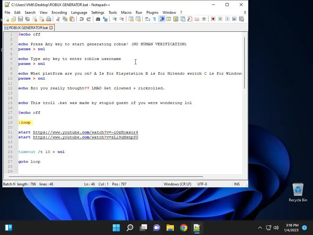This screenshot has width=313, height=235.
Task: Start macro recording with the red dot icon
Action: pos(213,19)
